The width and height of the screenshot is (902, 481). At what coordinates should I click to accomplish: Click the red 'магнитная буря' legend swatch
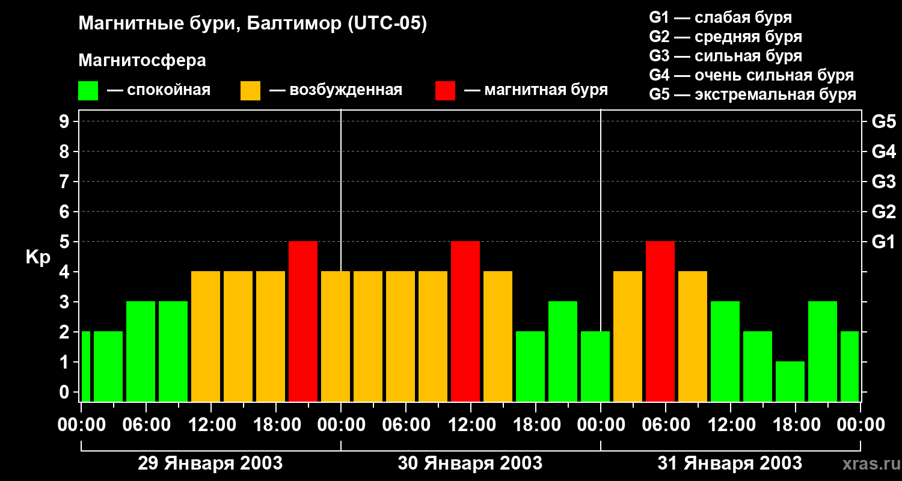pos(445,91)
